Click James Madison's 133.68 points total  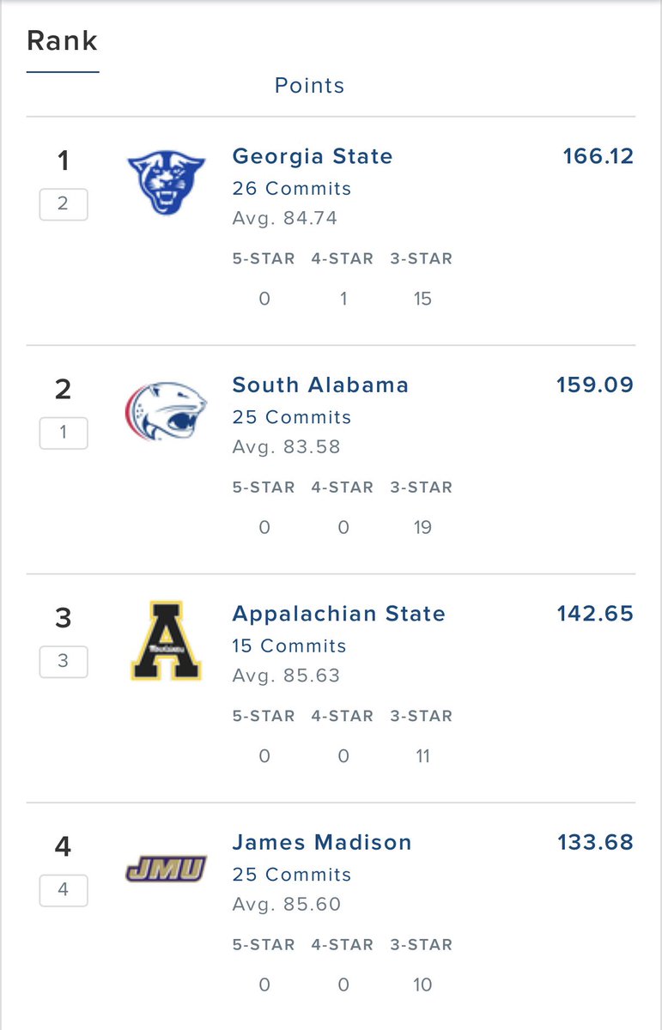click(x=596, y=842)
